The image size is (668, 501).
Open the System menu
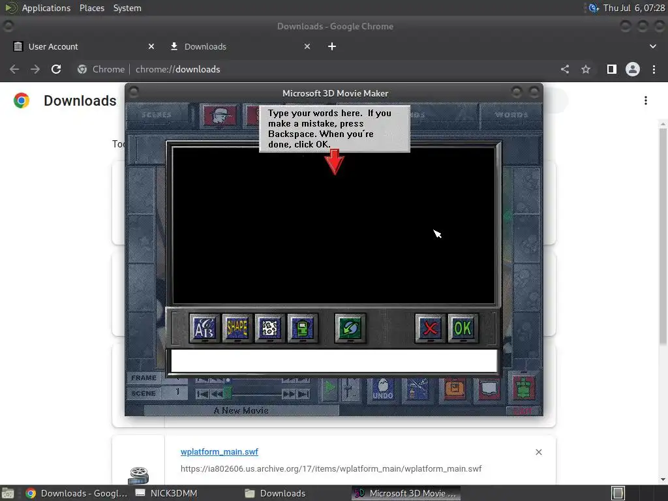[127, 8]
